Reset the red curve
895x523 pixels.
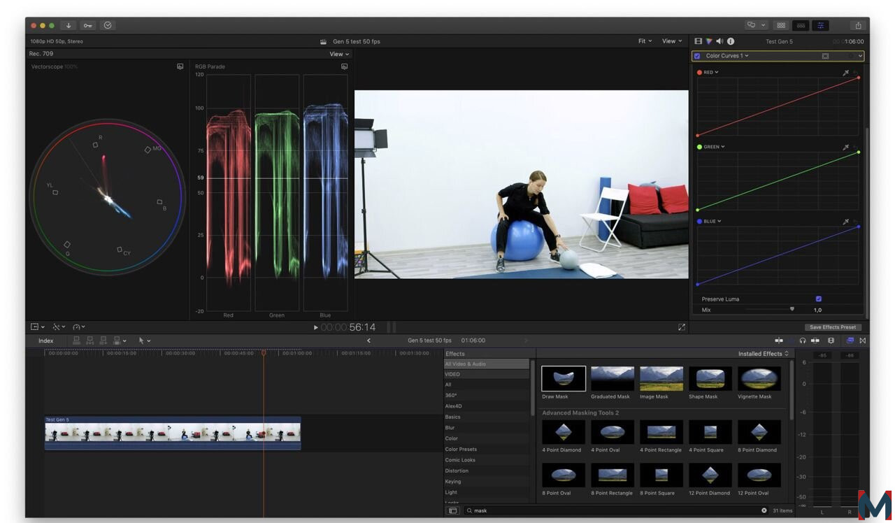(x=857, y=72)
